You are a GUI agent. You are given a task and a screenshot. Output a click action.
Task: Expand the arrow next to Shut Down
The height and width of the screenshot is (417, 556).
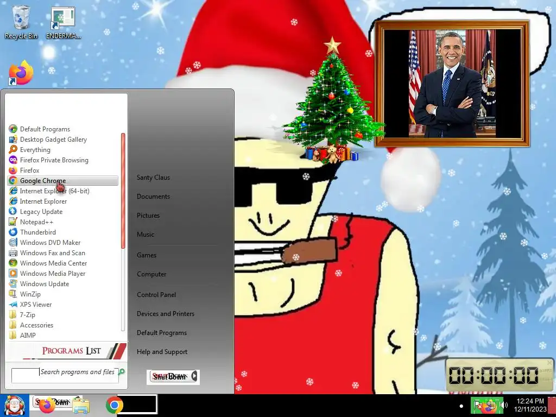(194, 377)
